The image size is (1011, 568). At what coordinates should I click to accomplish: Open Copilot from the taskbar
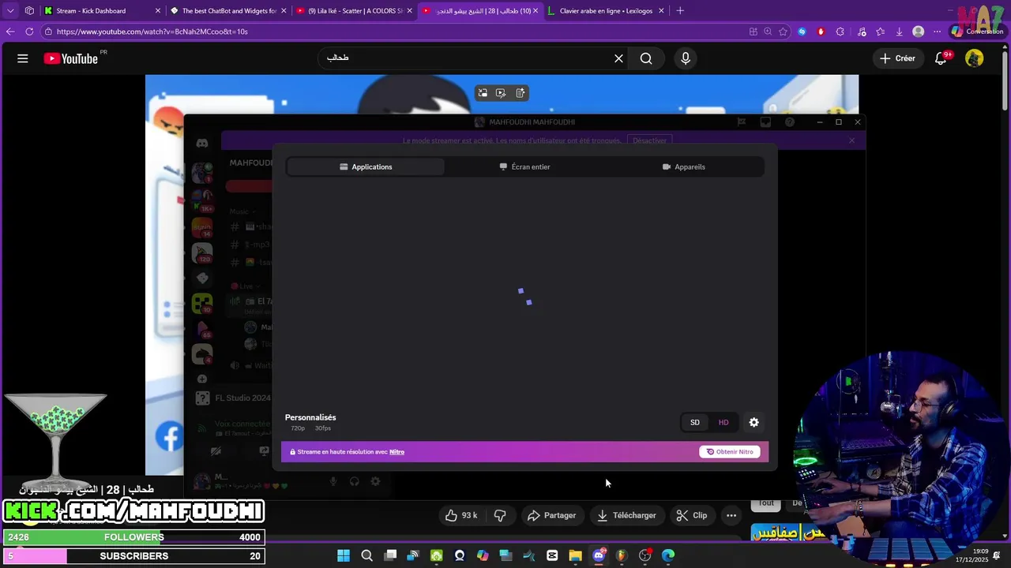(x=483, y=555)
